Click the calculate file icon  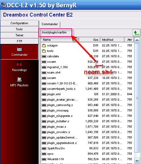[x=44, y=56]
